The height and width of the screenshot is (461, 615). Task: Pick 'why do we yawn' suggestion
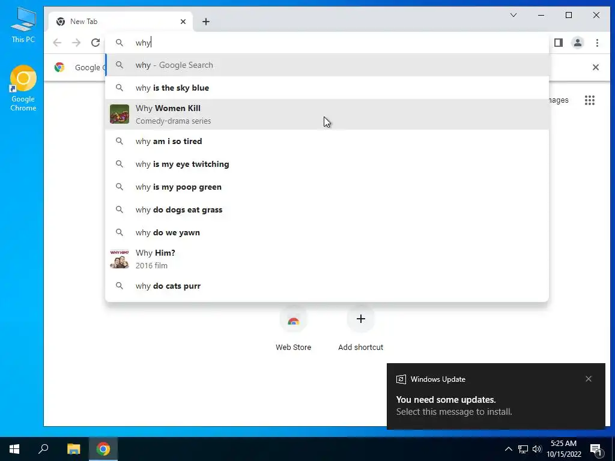point(327,232)
